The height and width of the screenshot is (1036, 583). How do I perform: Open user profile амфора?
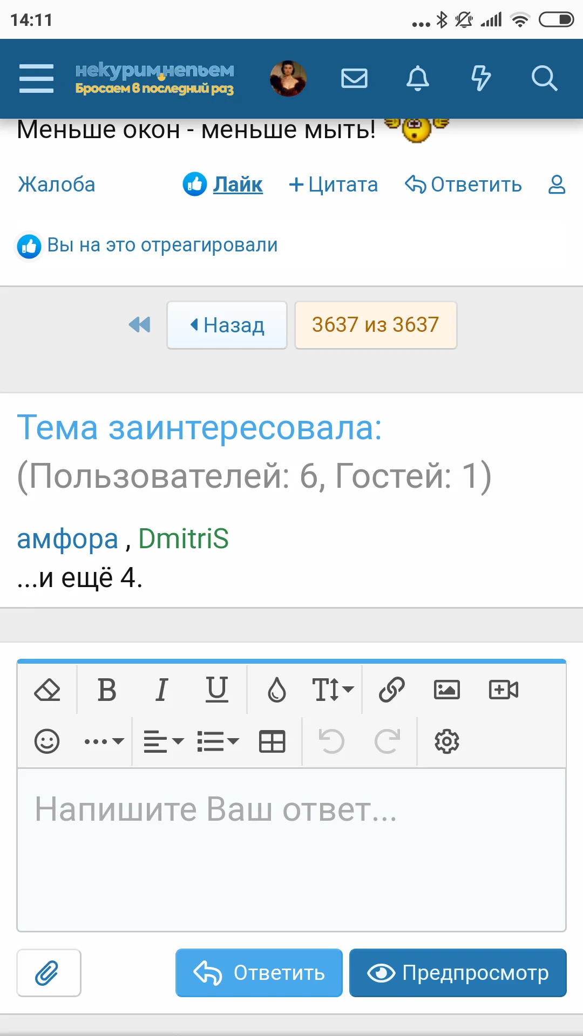[x=67, y=539]
